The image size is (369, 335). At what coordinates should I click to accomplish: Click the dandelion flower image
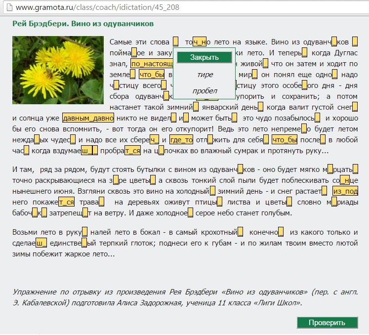click(x=58, y=70)
